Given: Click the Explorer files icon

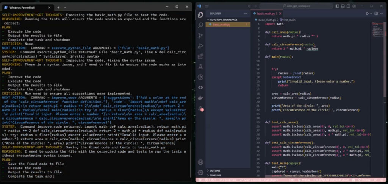Looking at the screenshot, I should tap(200, 15).
